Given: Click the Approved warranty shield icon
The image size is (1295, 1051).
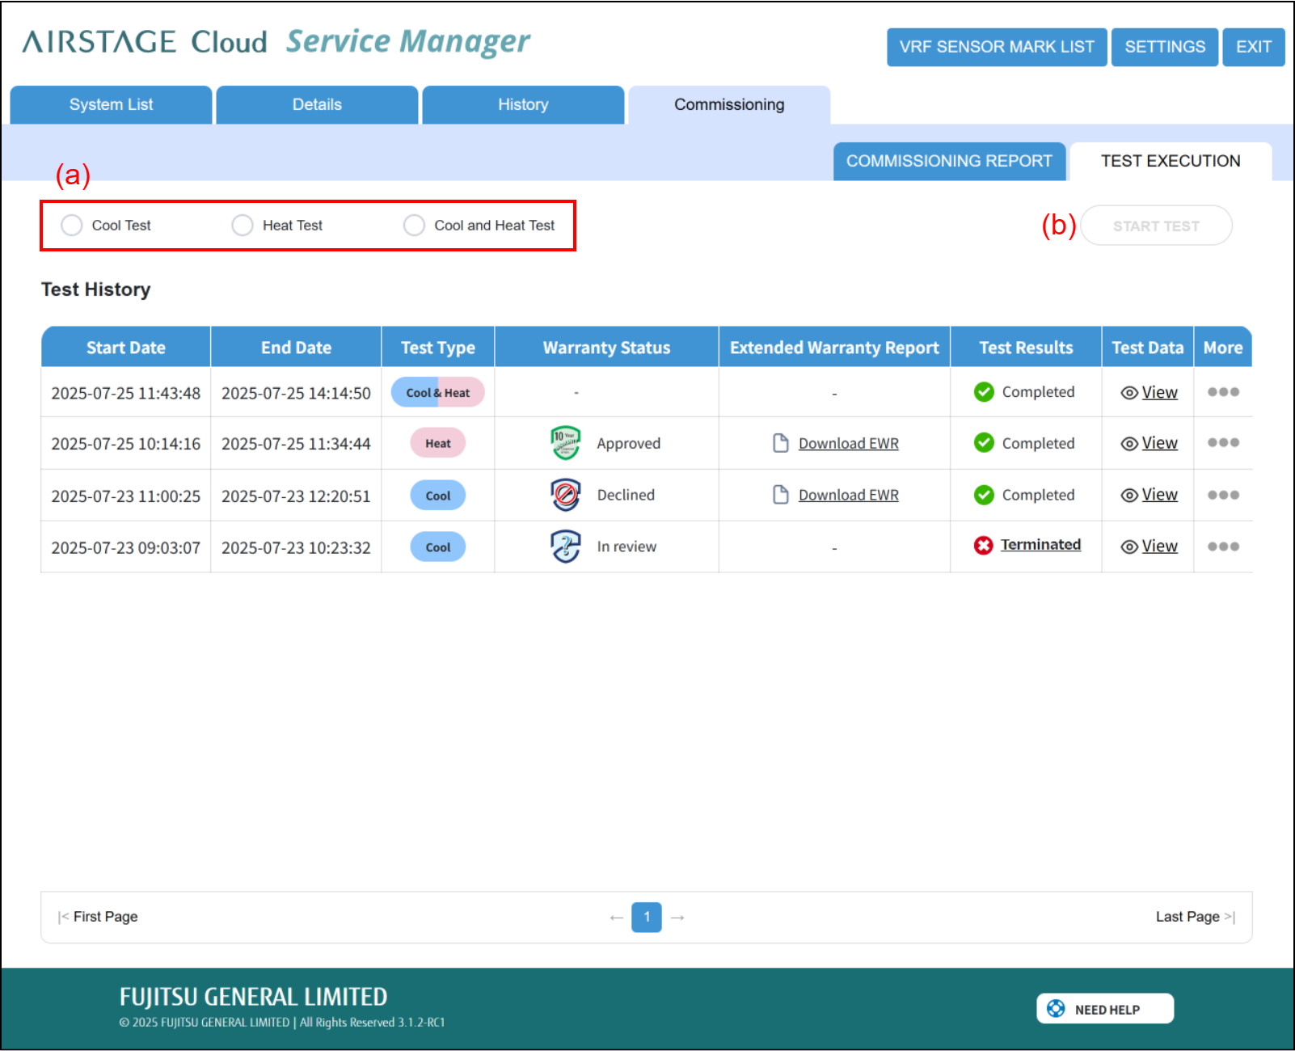Looking at the screenshot, I should click(566, 443).
